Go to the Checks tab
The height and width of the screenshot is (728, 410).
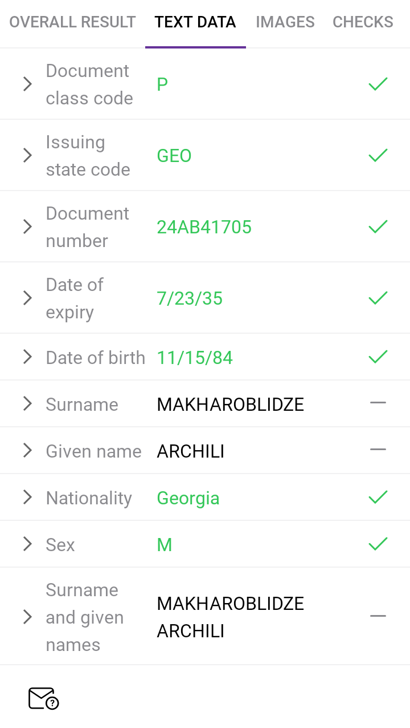coord(363,22)
